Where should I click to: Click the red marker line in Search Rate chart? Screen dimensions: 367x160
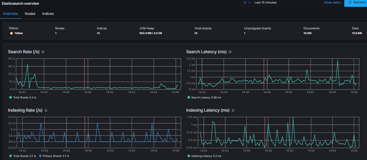pyautogui.click(x=85, y=73)
